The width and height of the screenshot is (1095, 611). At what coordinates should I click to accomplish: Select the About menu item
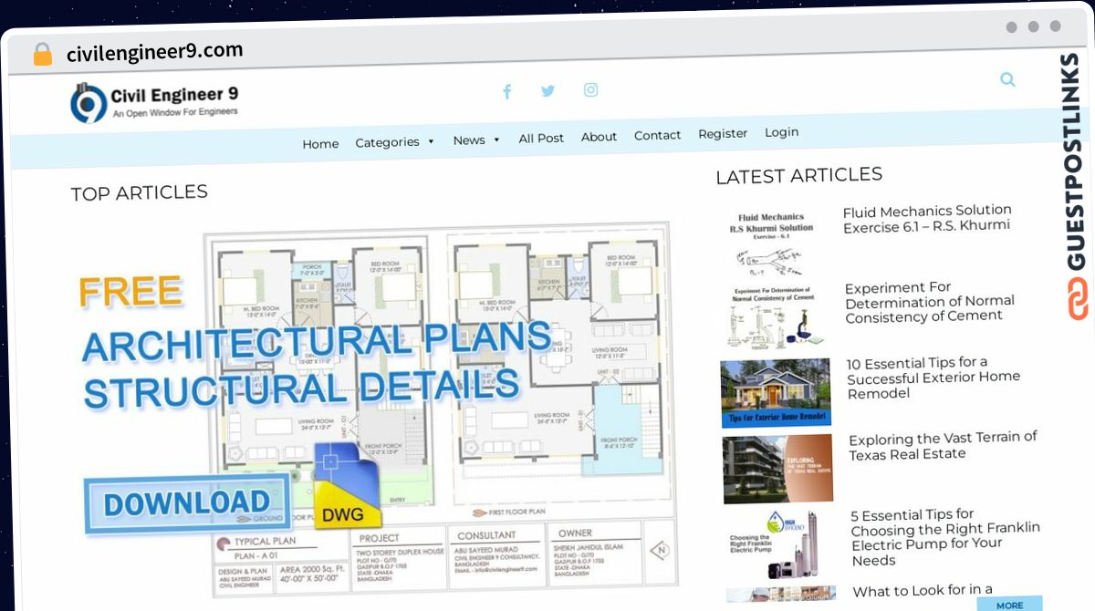coord(599,137)
